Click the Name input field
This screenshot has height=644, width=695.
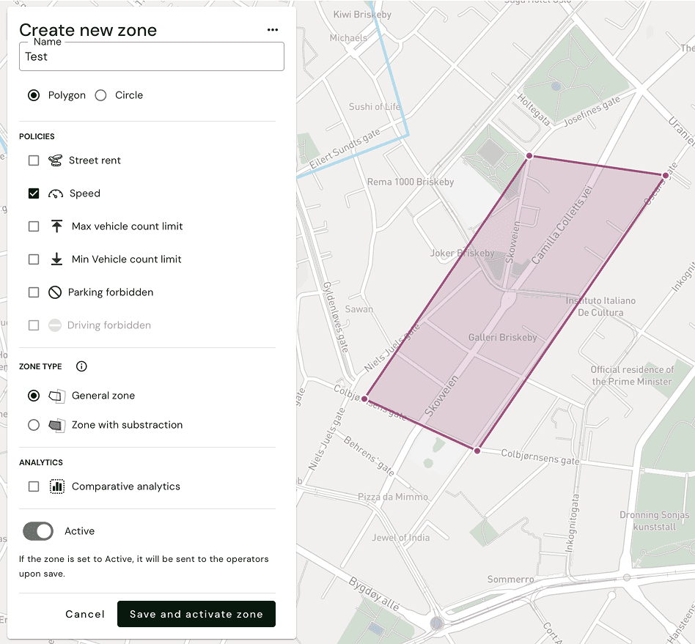152,56
